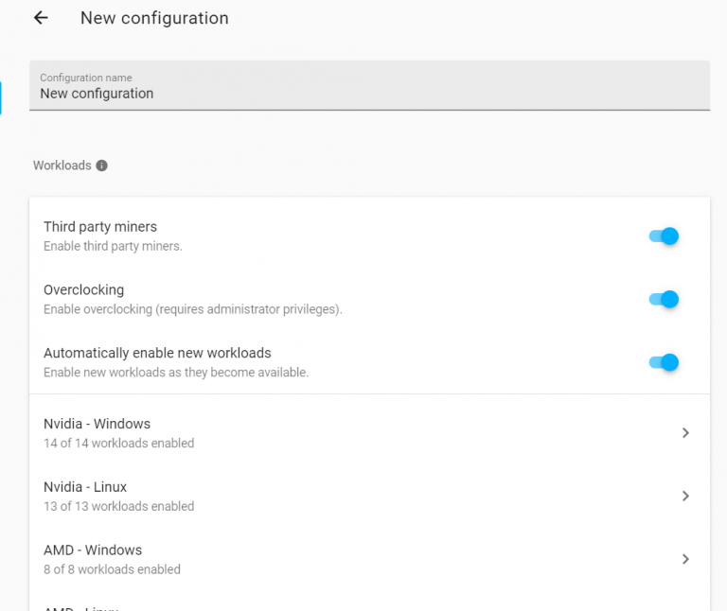
Task: Expand Nvidia - Windows via its chevron
Action: 685,432
